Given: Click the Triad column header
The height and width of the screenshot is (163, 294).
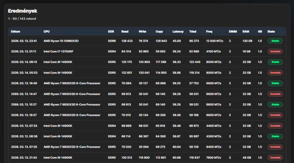Looking at the screenshot, I should pos(193,32).
